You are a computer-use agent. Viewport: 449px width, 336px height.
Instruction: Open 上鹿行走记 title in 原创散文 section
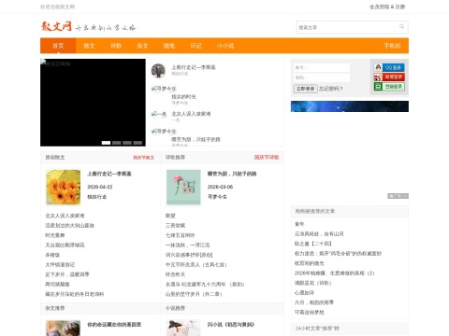109,174
